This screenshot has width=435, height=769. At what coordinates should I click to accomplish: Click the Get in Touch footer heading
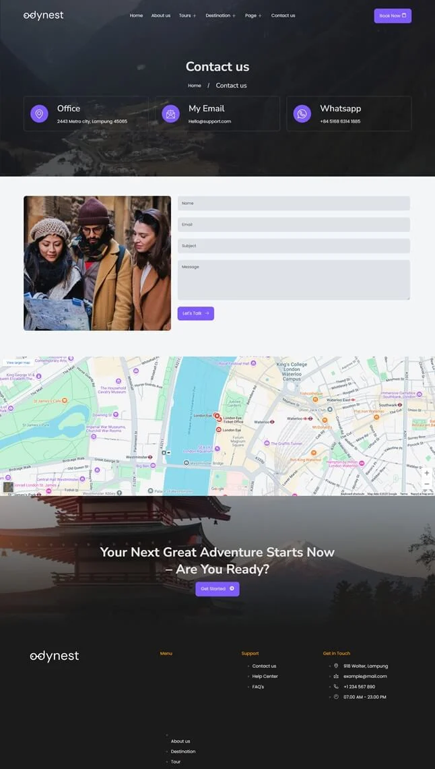click(x=337, y=653)
